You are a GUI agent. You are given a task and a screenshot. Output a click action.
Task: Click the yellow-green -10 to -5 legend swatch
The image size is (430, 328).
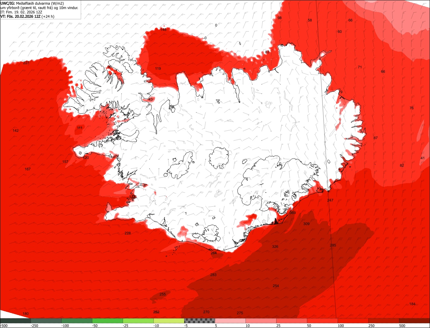(x=169, y=321)
